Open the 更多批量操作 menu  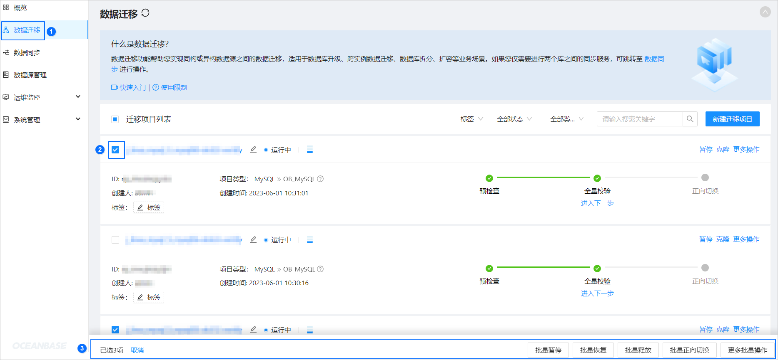[x=748, y=350]
